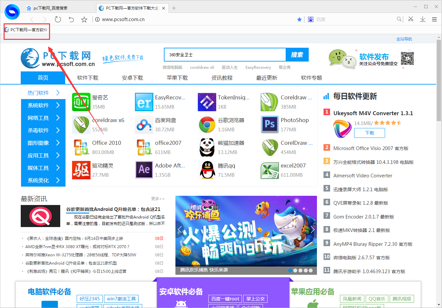Switch to the 百度搜索 browser tab
Image resolution: width=442 pixels, height=308 pixels.
59,8
